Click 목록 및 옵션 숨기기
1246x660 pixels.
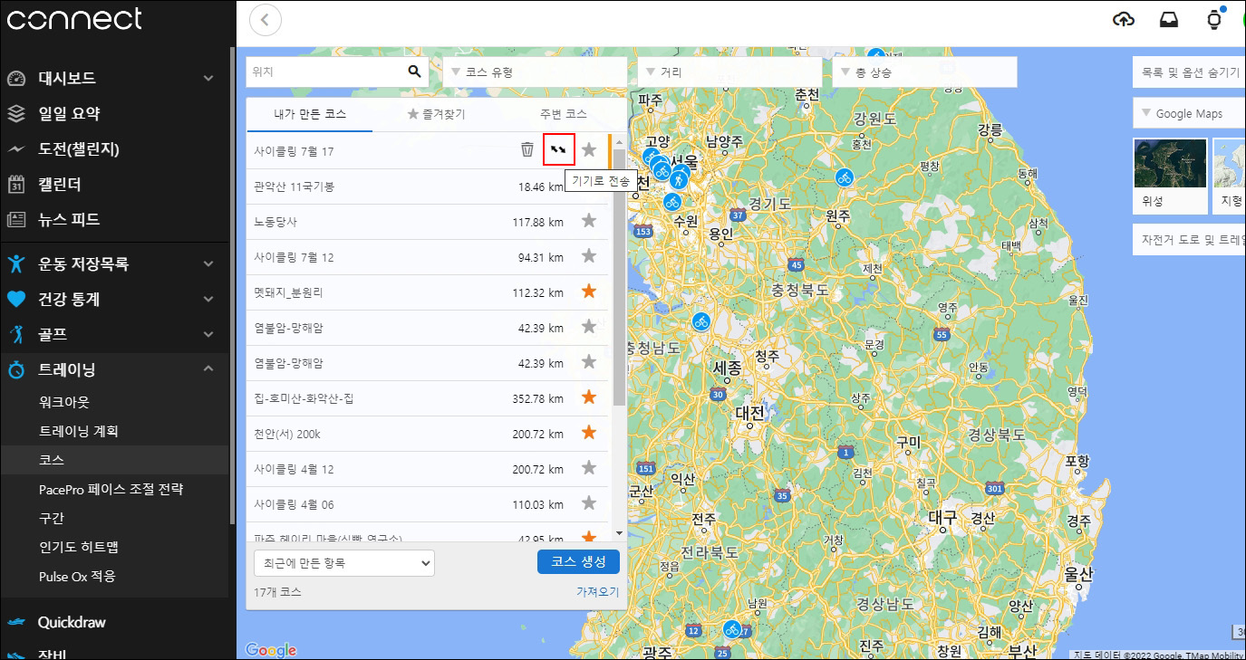coord(1189,72)
